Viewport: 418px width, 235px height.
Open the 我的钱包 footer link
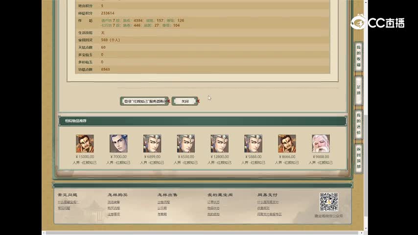pyautogui.click(x=213, y=214)
